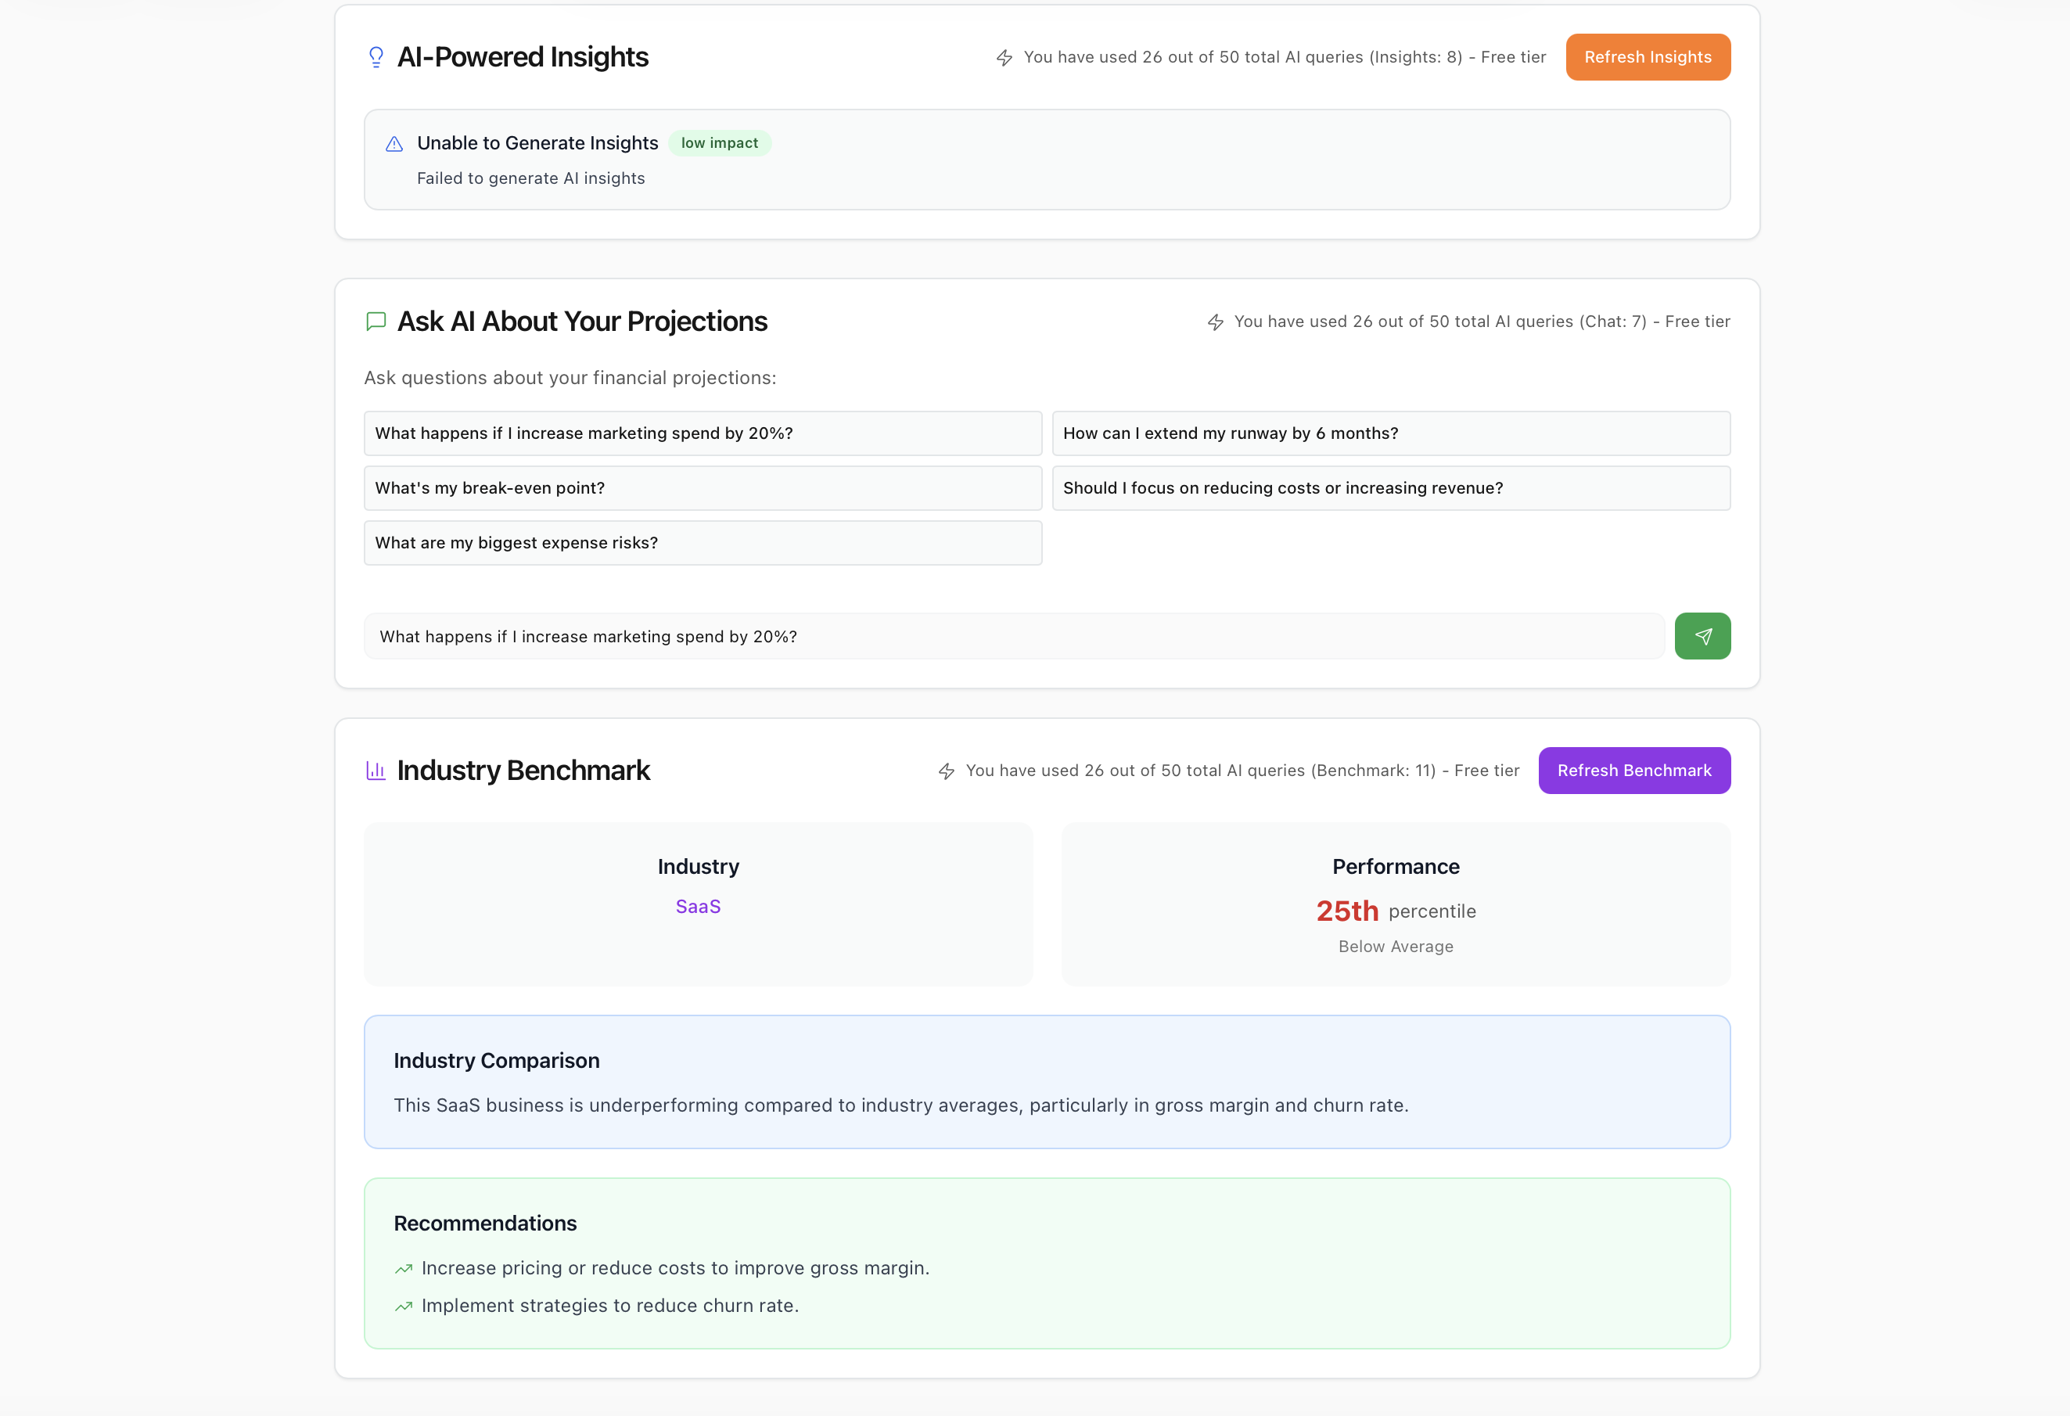This screenshot has width=2070, height=1416.
Task: Click the lightning bolt icon near the Insights usage counter
Action: [1004, 57]
